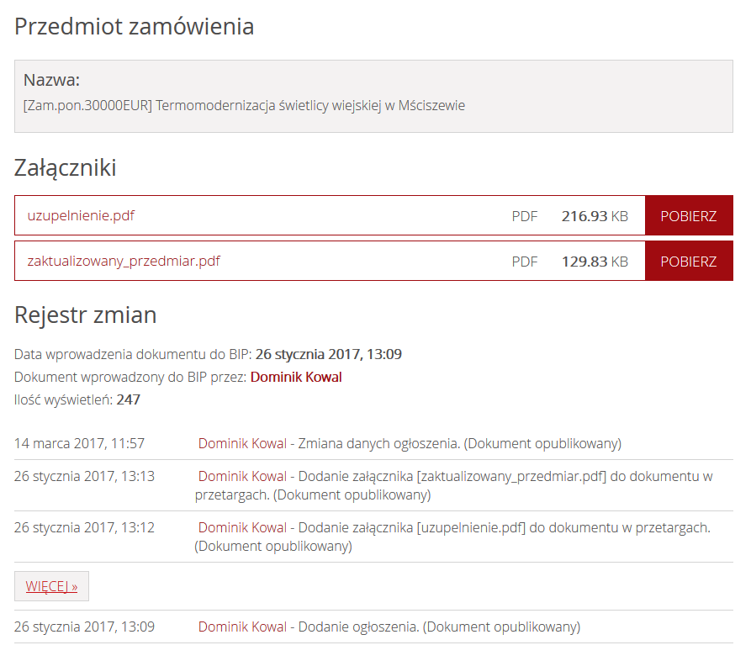Open the zaktualizowany_przedmiar.pdf attachment link

click(x=124, y=262)
